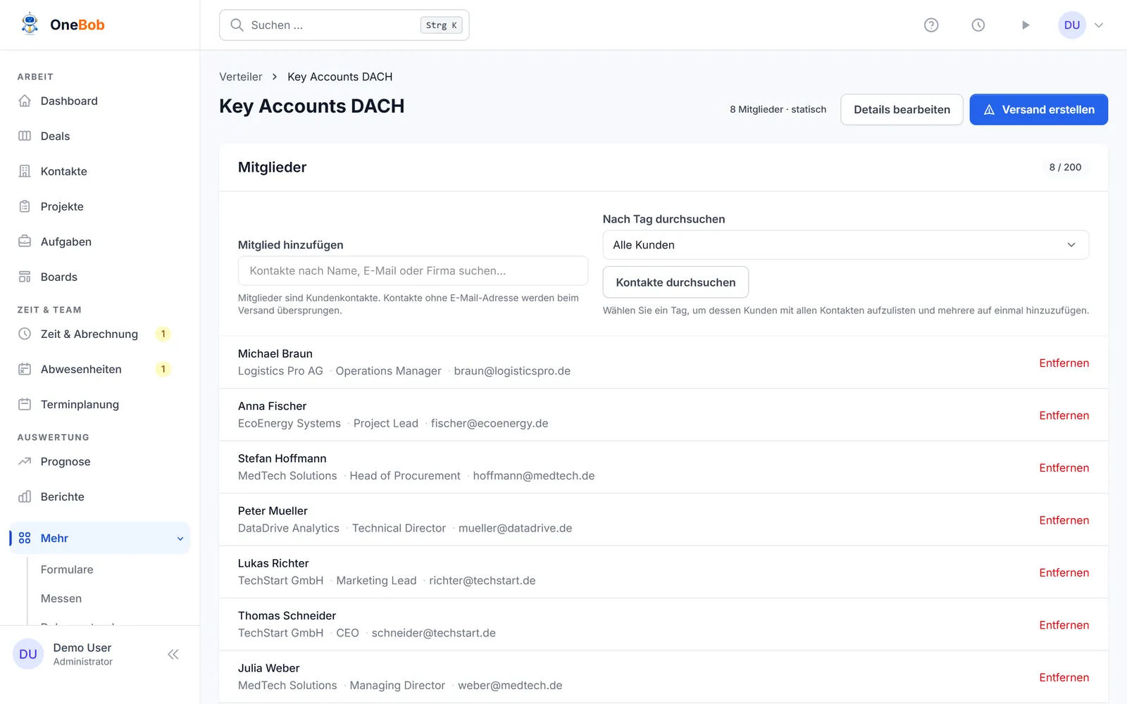
Task: Focus the Suchen search field
Action: point(344,25)
